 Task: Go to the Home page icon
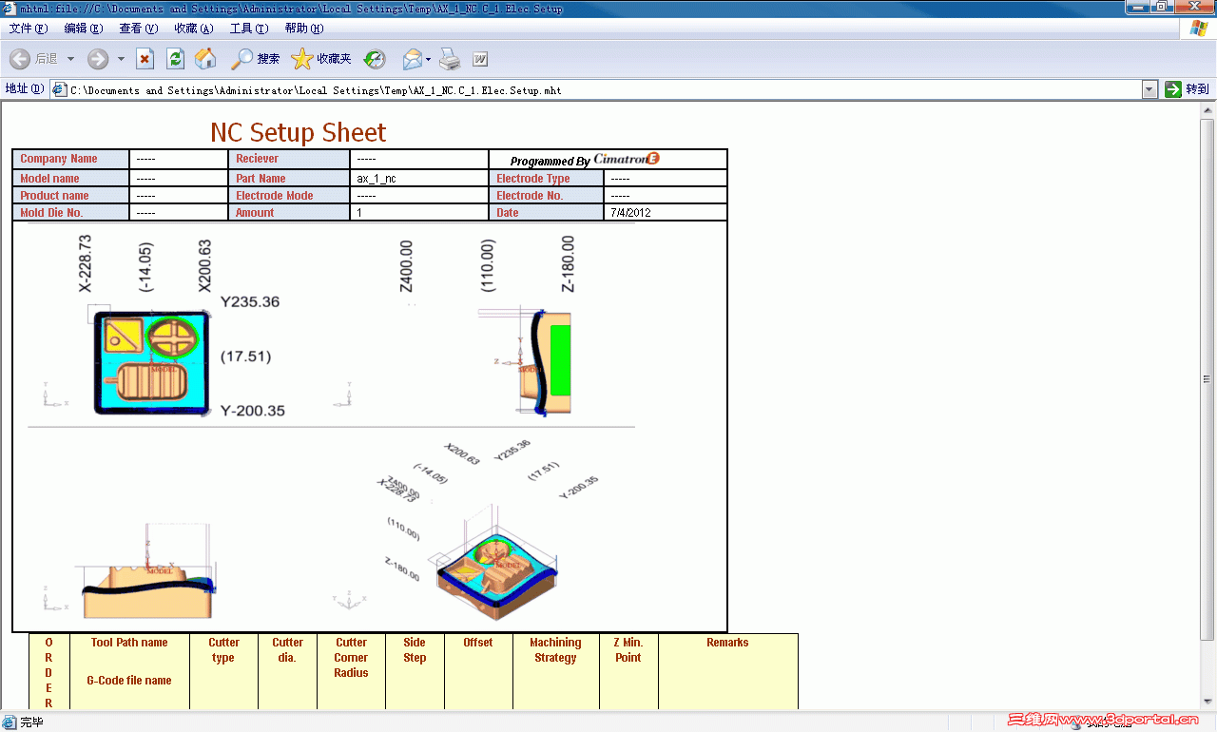click(205, 59)
